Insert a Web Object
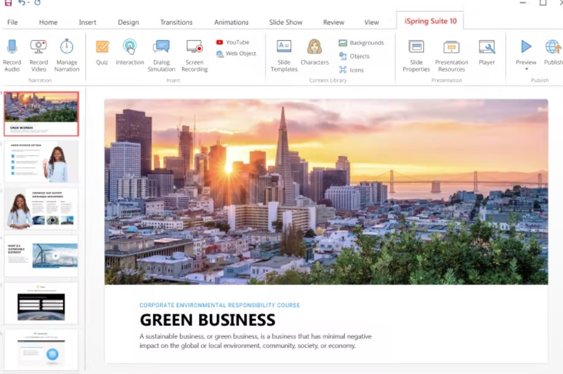 [236, 53]
